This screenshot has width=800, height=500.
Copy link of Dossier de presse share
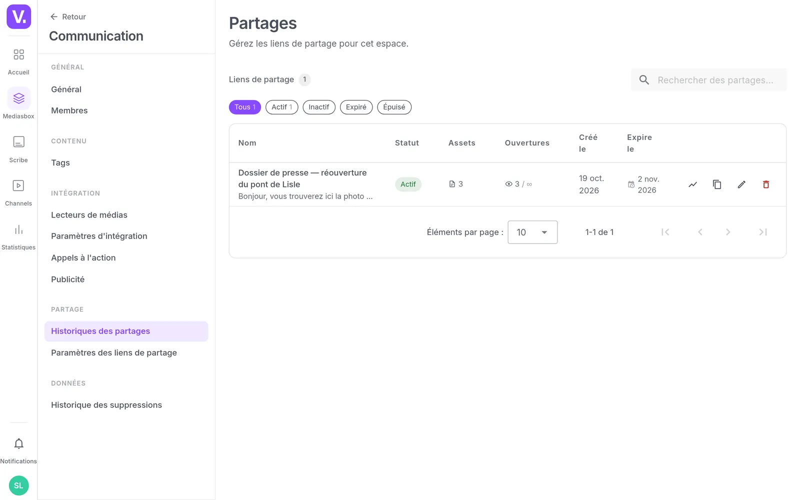point(717,184)
